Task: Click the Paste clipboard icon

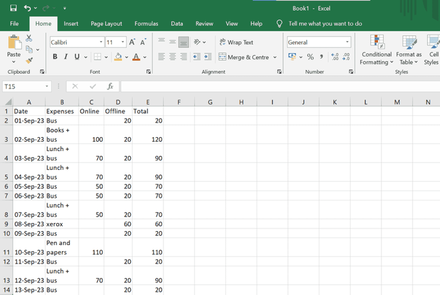Action: point(14,42)
